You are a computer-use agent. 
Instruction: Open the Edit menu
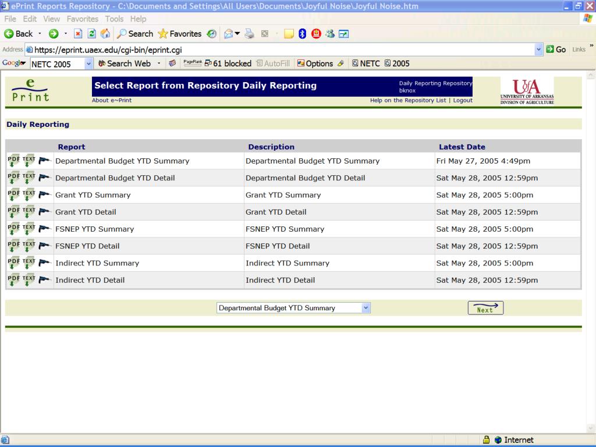click(x=30, y=19)
